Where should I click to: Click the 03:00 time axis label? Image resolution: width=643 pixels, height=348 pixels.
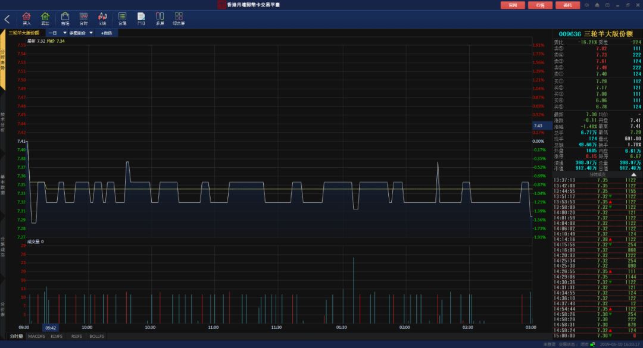tap(530, 327)
